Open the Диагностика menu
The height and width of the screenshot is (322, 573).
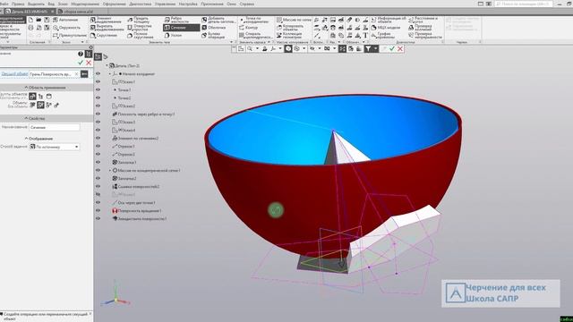click(x=140, y=4)
